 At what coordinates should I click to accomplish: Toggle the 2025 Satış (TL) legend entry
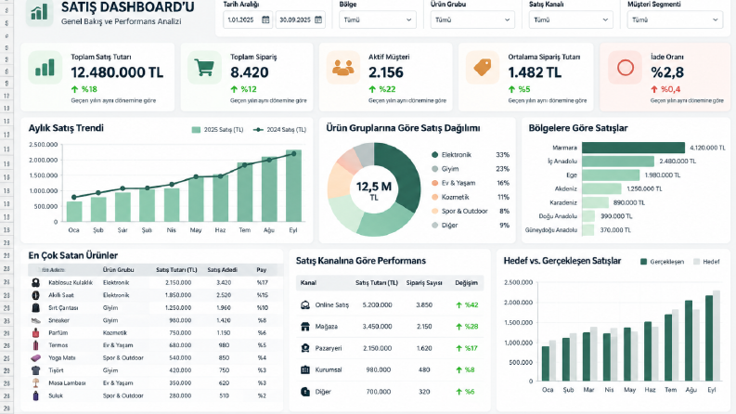coord(217,130)
